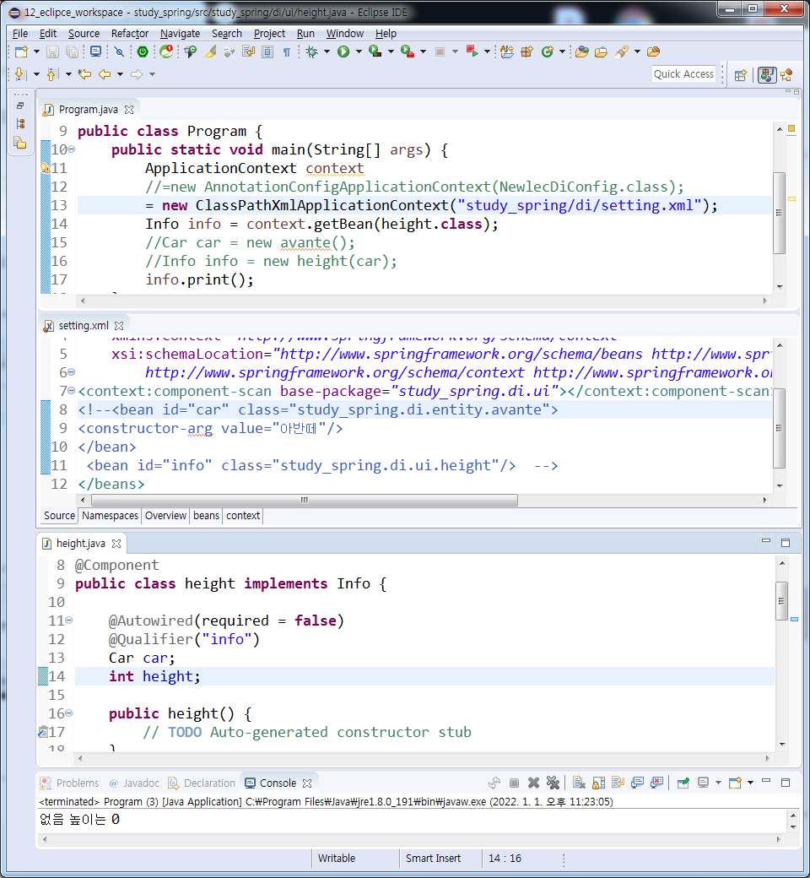
Task: Click the Search flashlight toolbar icon
Action: (x=622, y=52)
